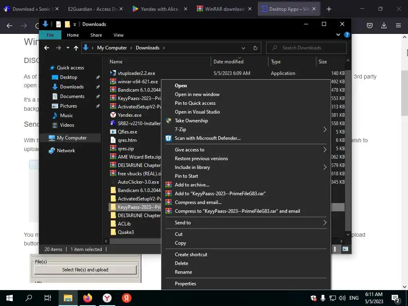Click Compress and email entry
Screen dimensions: 408x306
click(198, 202)
